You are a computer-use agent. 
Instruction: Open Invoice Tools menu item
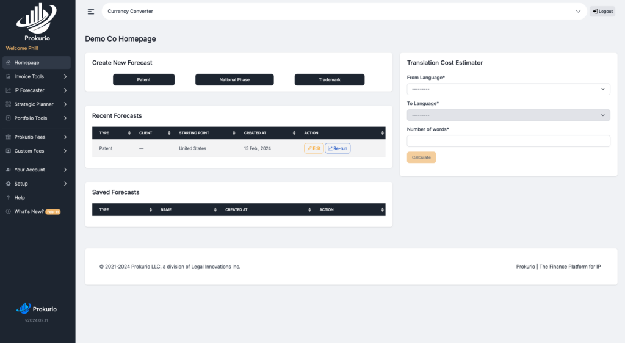pyautogui.click(x=36, y=76)
